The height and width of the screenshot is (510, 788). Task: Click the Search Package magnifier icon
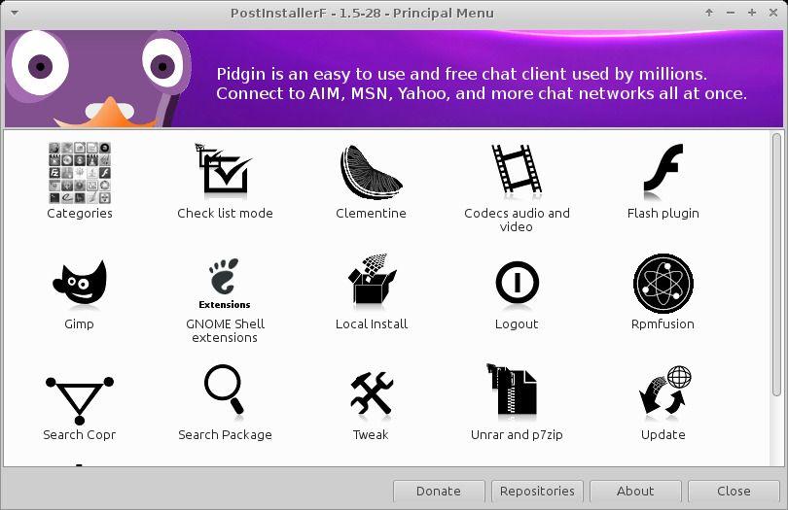coord(224,390)
